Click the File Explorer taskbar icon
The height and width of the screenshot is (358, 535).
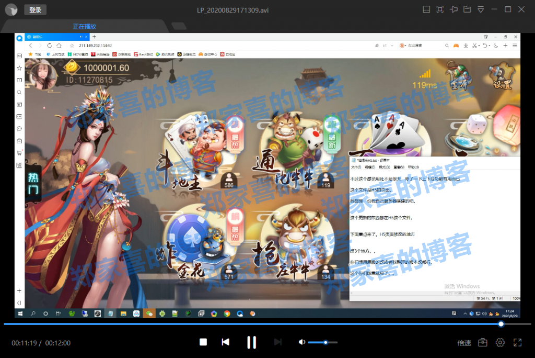pyautogui.click(x=123, y=314)
